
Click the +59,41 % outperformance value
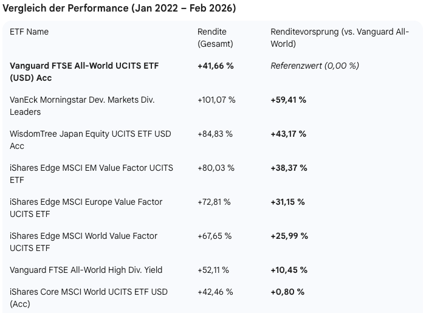(288, 100)
